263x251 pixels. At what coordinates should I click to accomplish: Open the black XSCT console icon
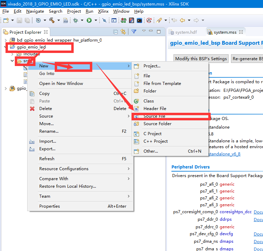139,20
